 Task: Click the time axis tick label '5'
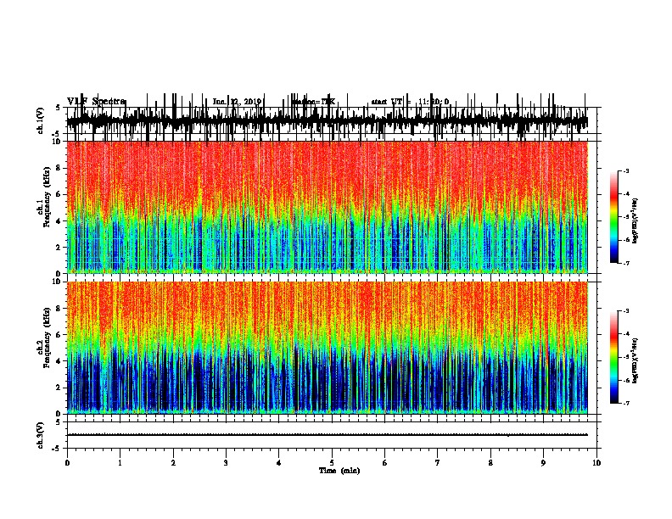point(332,463)
